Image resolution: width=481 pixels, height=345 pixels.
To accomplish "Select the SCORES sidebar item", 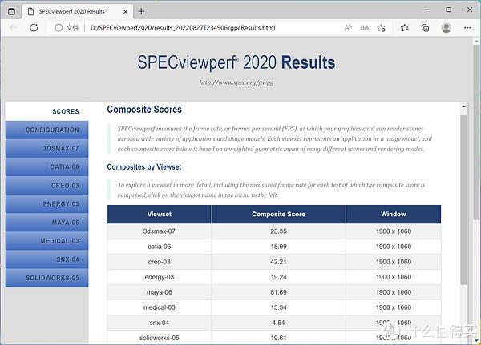I will (x=47, y=111).
